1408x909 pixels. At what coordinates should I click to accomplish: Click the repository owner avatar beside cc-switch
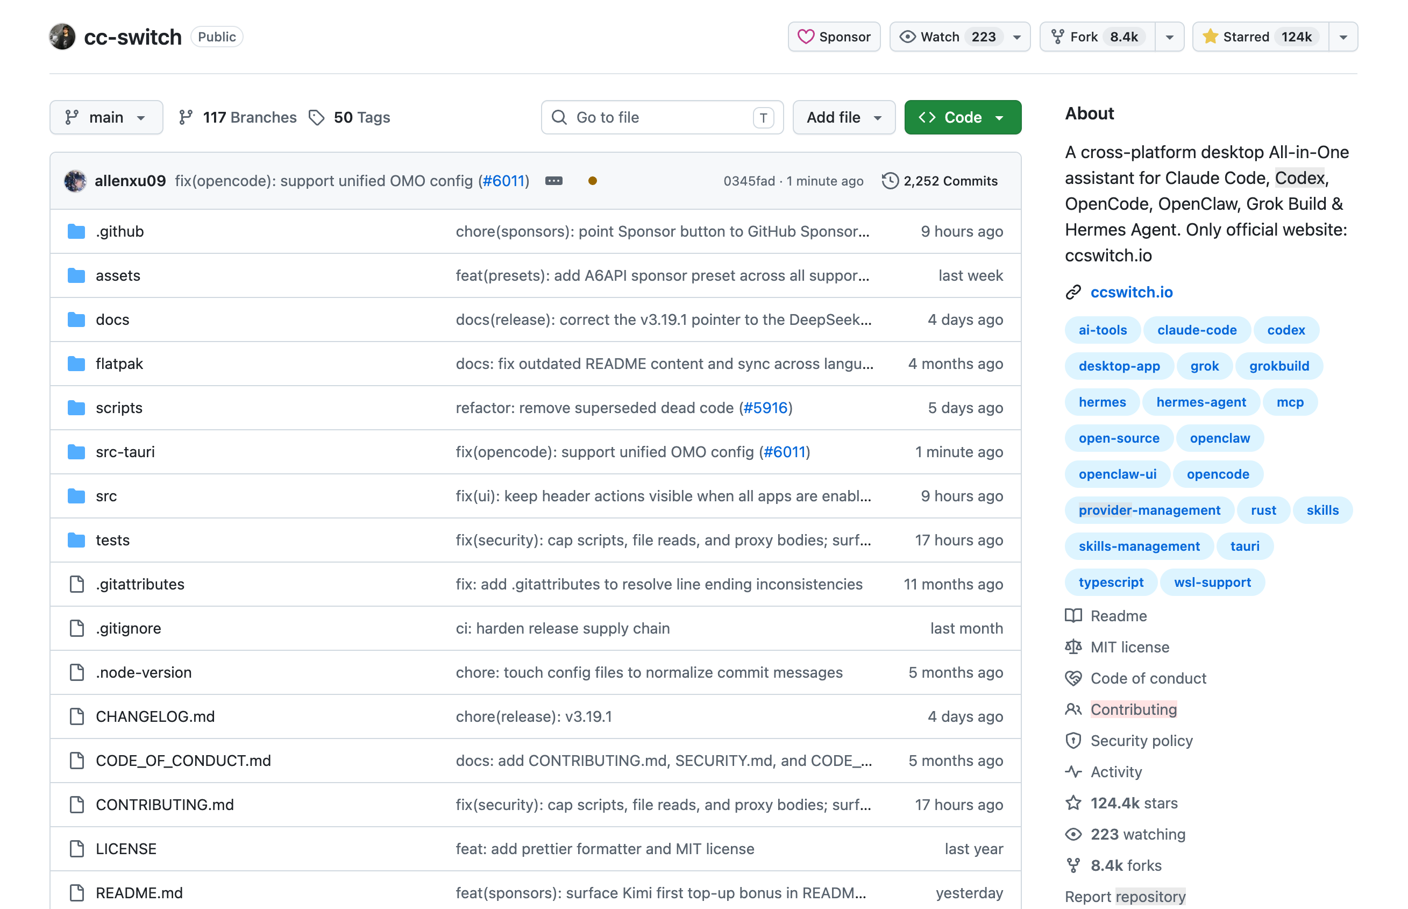coord(62,37)
